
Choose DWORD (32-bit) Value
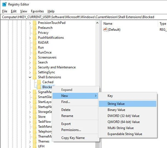128,116
